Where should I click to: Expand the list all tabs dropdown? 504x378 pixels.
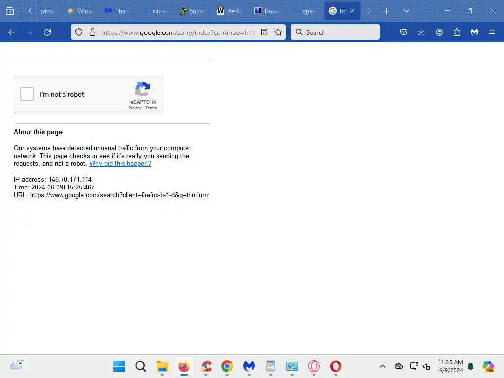[407, 11]
